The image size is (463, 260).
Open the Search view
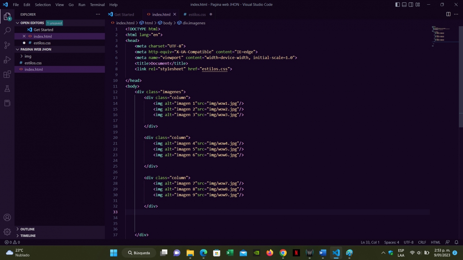[x=7, y=30]
